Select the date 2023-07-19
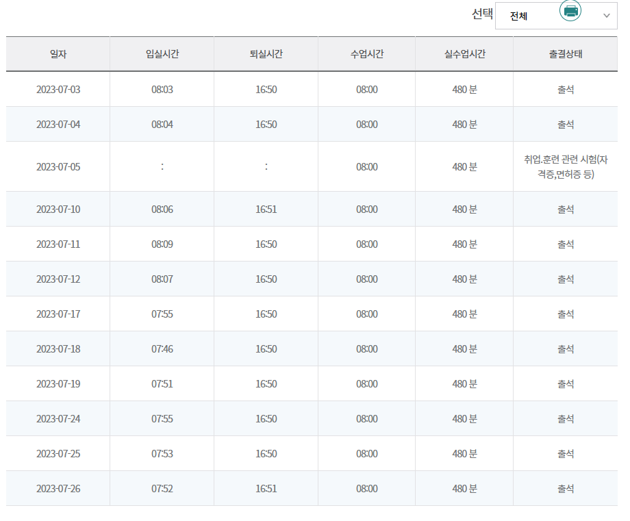The width and height of the screenshot is (630, 521). (58, 383)
